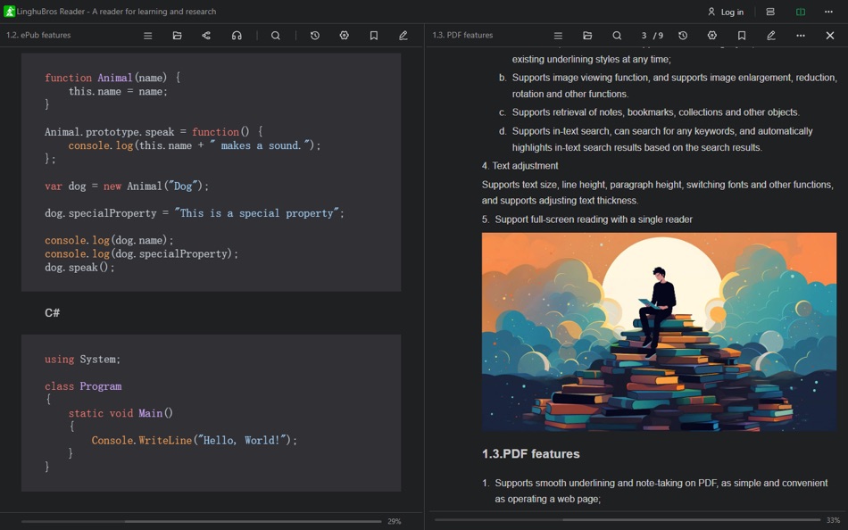Open the PDF reader settings gear

(x=711, y=35)
